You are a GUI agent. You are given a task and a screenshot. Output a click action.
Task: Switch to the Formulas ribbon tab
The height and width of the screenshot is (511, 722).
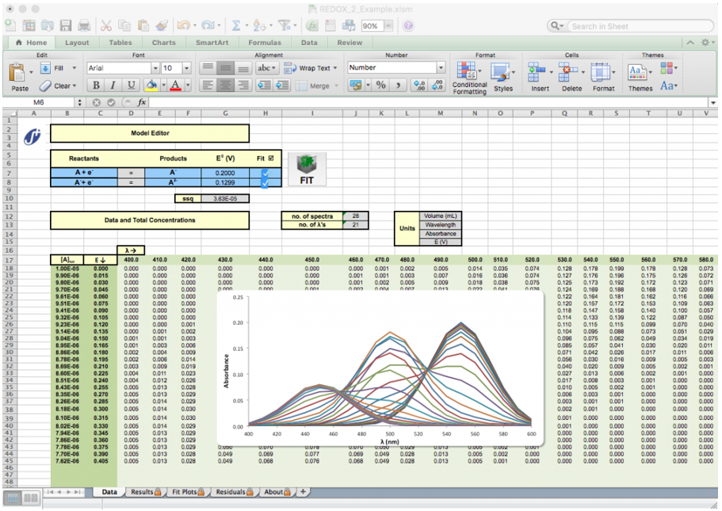(264, 43)
